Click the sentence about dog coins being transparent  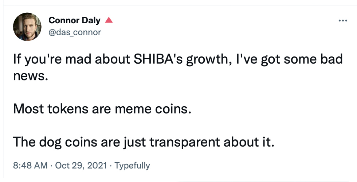[144, 142]
